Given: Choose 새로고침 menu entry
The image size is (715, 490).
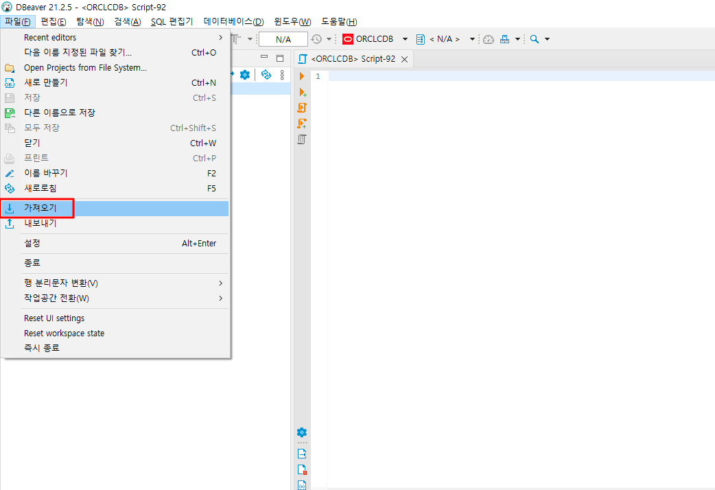Looking at the screenshot, I should 115,188.
